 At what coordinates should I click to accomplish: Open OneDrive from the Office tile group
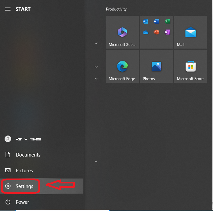pos(146,32)
